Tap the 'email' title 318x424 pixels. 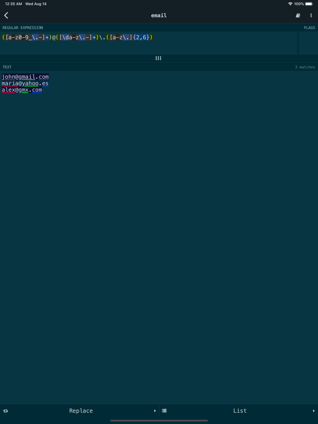[x=159, y=15]
